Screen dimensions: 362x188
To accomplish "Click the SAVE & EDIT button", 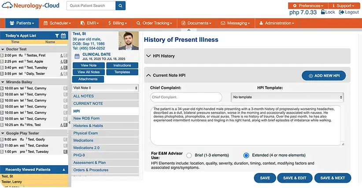I will pyautogui.click(x=295, y=178).
